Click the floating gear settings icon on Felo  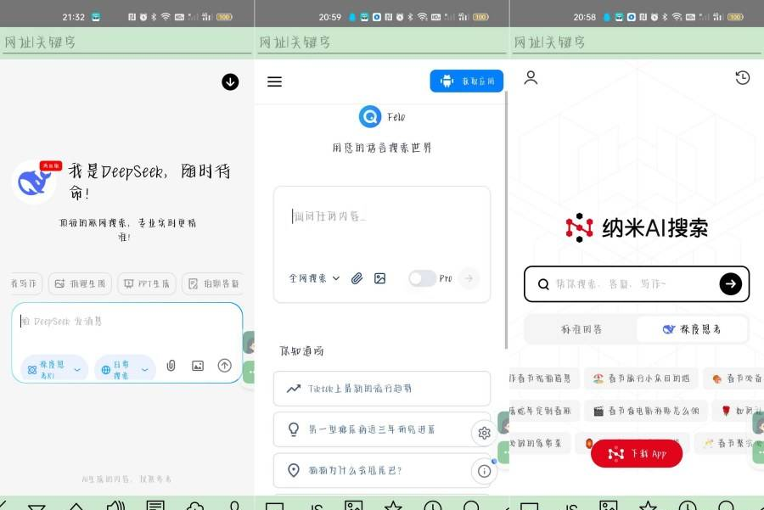pos(485,433)
